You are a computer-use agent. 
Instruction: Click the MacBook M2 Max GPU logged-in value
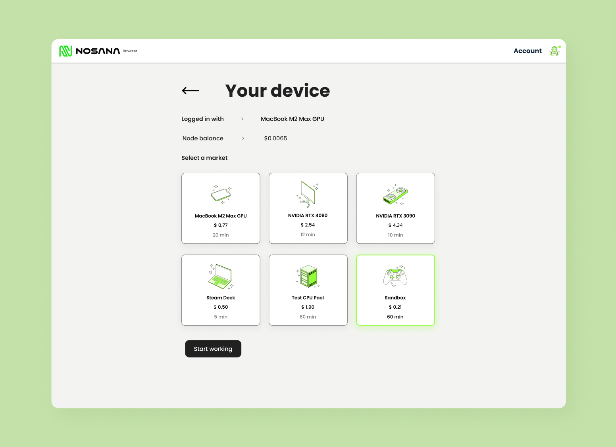(293, 119)
